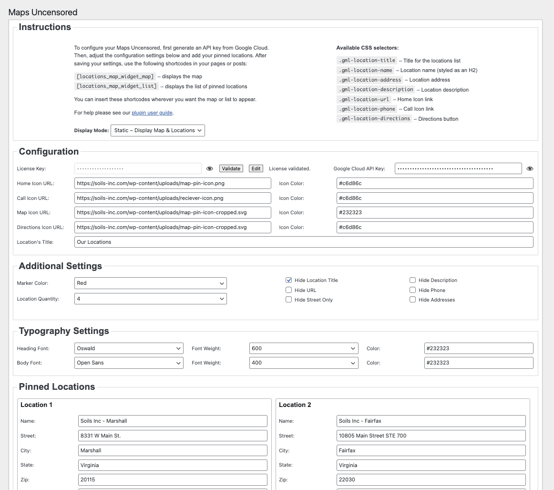Reveal the License Key with eye icon
This screenshot has height=490, width=554.
(209, 168)
